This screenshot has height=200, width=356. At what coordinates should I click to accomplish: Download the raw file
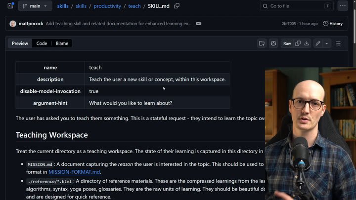click(307, 43)
